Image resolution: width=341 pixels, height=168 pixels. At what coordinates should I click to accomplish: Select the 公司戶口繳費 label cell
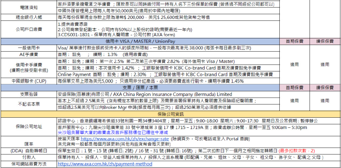point(28,29)
